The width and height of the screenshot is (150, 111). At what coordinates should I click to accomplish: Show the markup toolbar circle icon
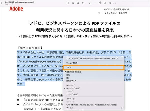point(105,3)
